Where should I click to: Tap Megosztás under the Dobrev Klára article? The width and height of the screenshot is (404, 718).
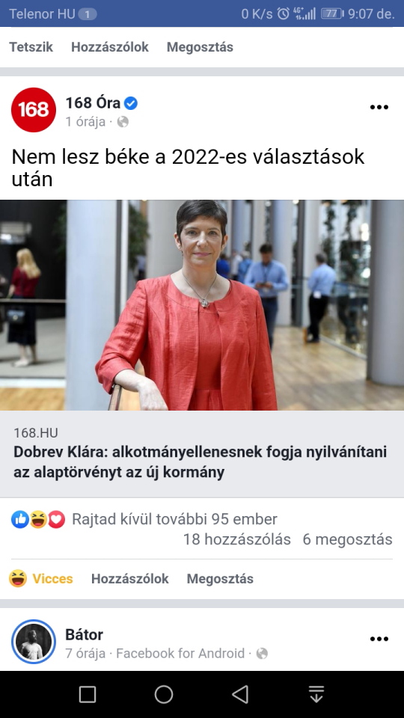coord(220,579)
